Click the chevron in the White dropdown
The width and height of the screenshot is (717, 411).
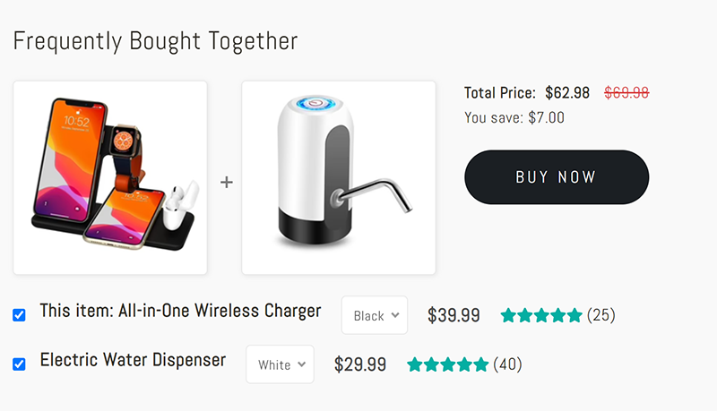click(302, 364)
